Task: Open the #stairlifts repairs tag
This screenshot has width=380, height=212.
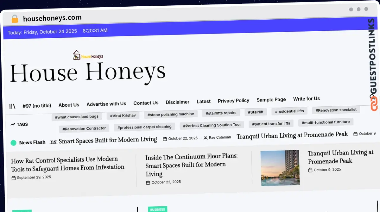Action: pyautogui.click(x=221, y=113)
